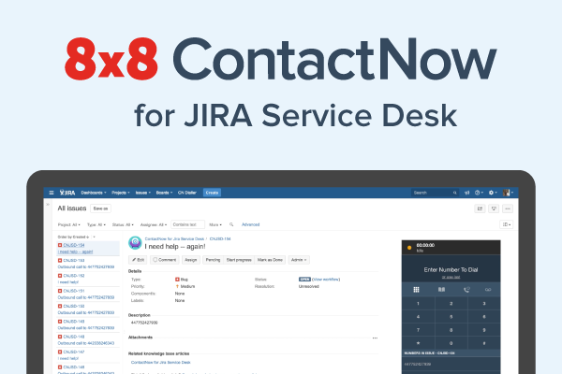
Task: Click the Mark as Done button
Action: (270, 260)
